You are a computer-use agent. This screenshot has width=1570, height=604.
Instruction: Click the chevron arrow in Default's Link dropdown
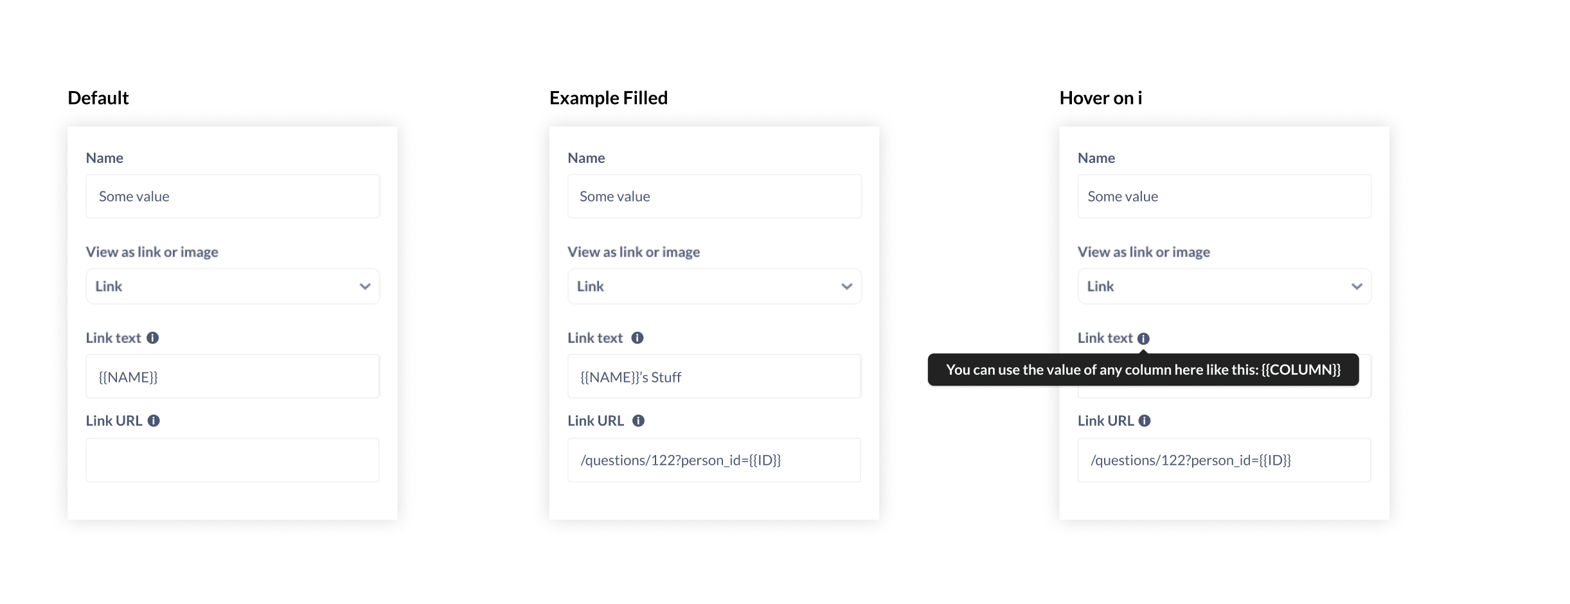(x=364, y=286)
